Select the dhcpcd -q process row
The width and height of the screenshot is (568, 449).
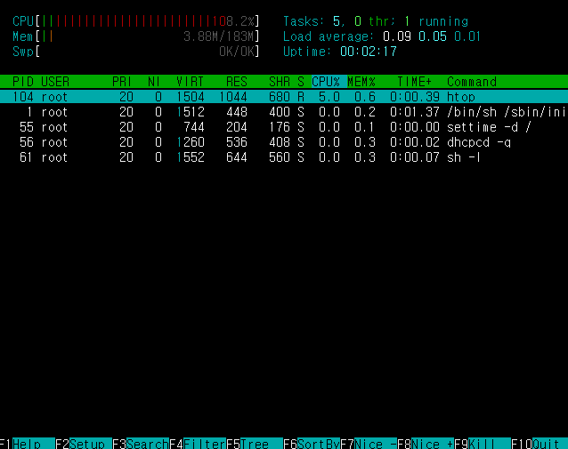pos(284,142)
